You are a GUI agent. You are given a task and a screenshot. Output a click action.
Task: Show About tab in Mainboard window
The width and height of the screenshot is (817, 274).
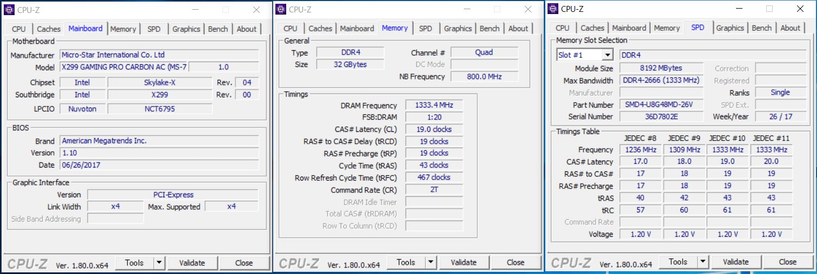tap(247, 29)
